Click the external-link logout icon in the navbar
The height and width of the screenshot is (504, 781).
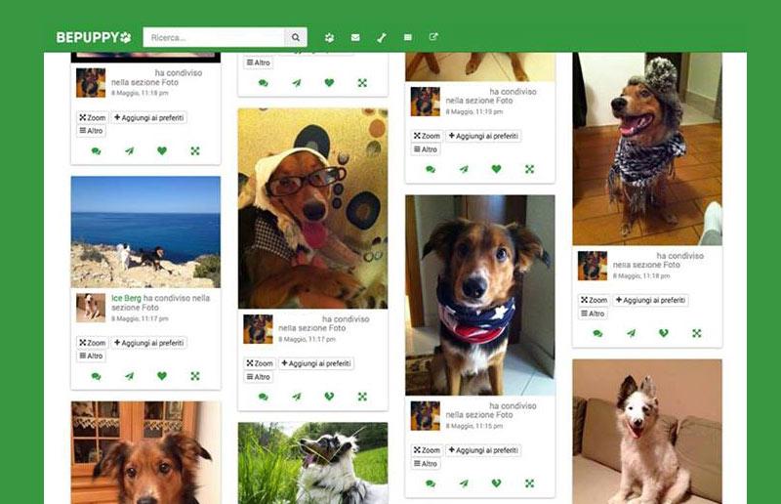tap(433, 37)
